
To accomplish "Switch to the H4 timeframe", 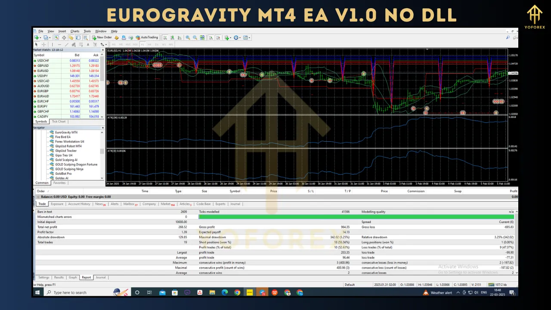I will 149,44.
